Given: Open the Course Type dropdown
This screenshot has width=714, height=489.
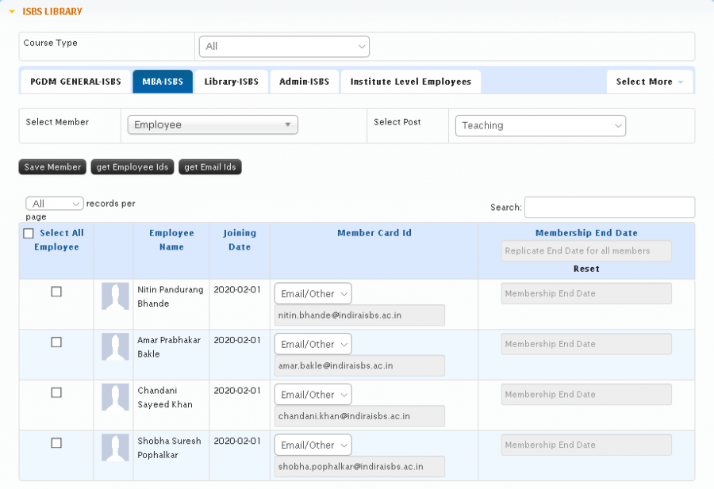Looking at the screenshot, I should click(x=284, y=47).
